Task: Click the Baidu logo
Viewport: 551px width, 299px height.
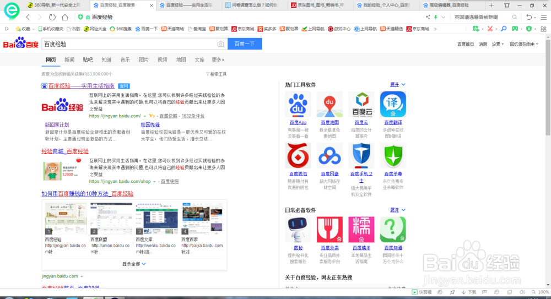Action: coord(21,44)
